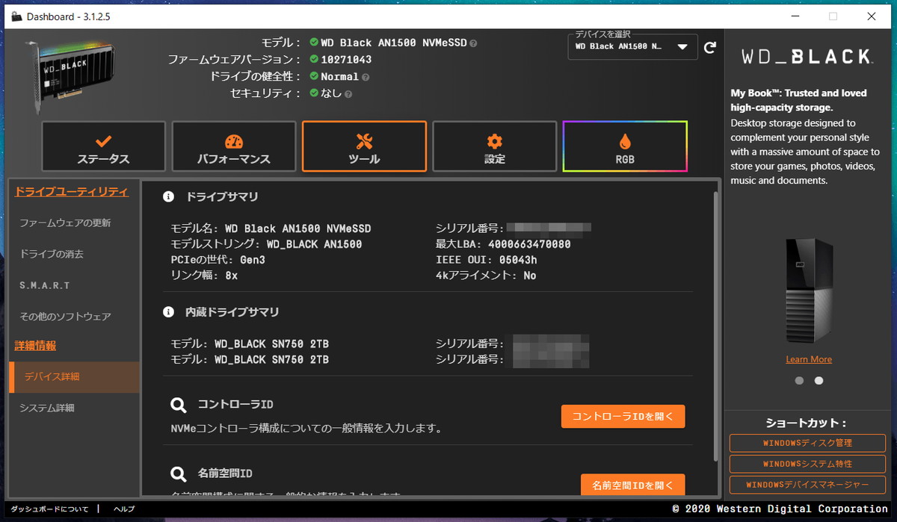This screenshot has width=897, height=522.
Task: Click ヘルプ link in footer
Action: [124, 509]
